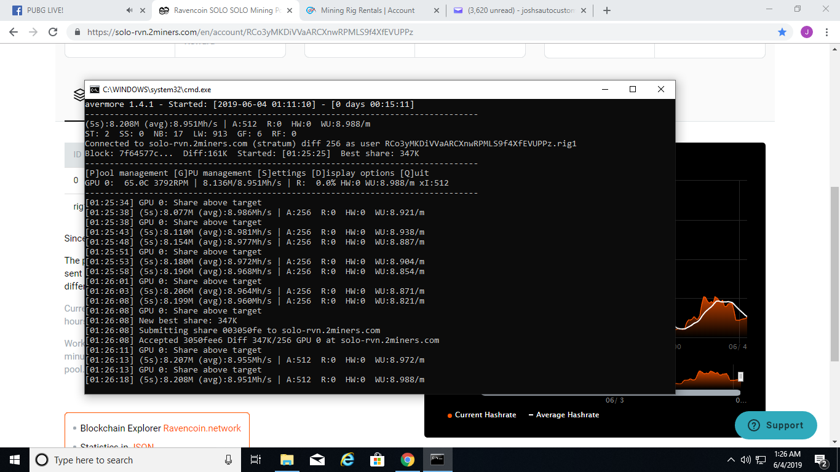Click the Cortana search circle icon
This screenshot has height=472, width=840.
pos(42,460)
